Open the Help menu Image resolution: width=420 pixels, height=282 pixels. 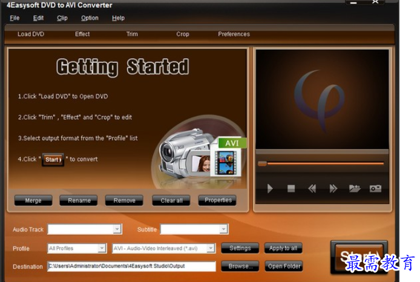tap(118, 18)
